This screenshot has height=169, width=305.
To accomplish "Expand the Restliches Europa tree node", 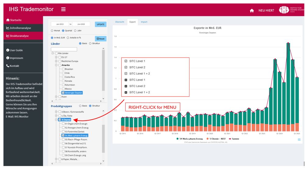I will (56, 61).
